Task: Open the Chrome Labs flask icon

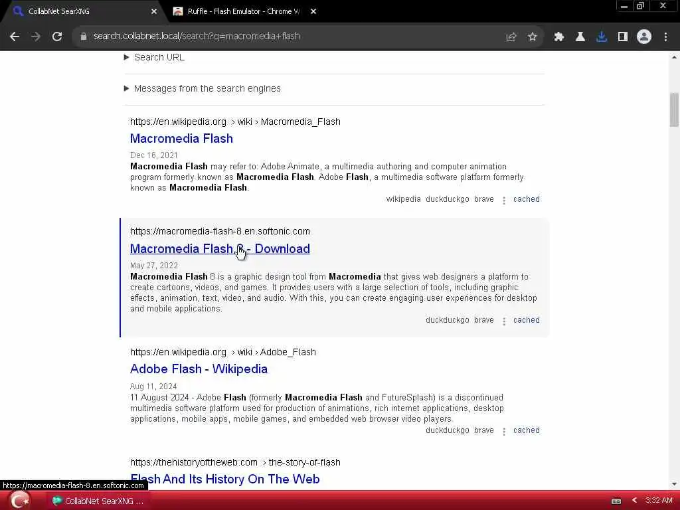Action: click(580, 37)
